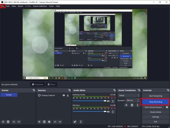Image resolution: width=170 pixels, height=128 pixels.
Task: Pop out the Audio Mixer dock
Action: tap(114, 90)
